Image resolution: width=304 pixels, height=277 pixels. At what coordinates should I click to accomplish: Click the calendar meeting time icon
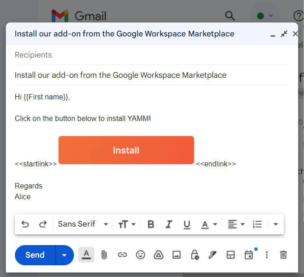249,255
